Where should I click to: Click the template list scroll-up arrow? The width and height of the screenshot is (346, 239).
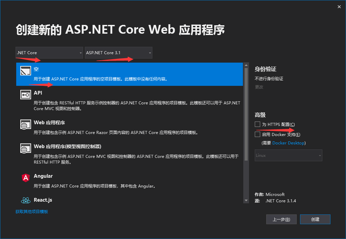(246, 65)
